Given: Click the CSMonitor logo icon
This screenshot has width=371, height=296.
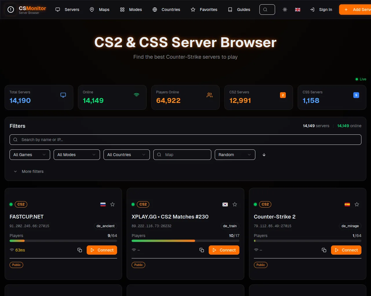Looking at the screenshot, I should 11,10.
